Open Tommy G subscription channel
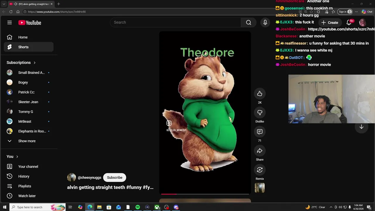Image resolution: width=375 pixels, height=211 pixels. point(29,112)
